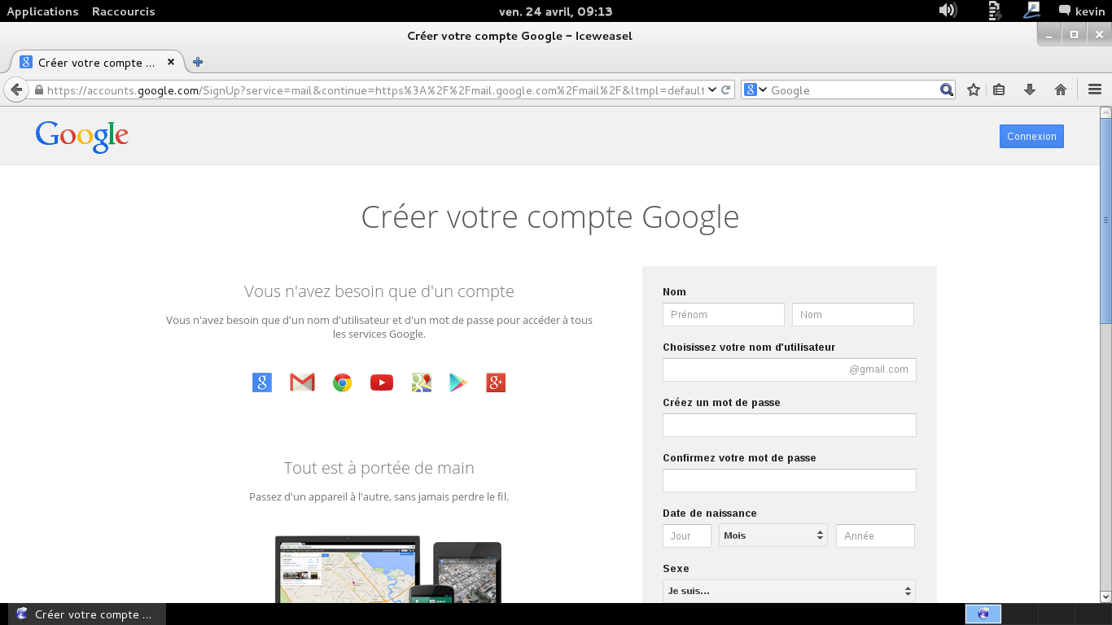Click the padlock site identity icon

(x=38, y=90)
